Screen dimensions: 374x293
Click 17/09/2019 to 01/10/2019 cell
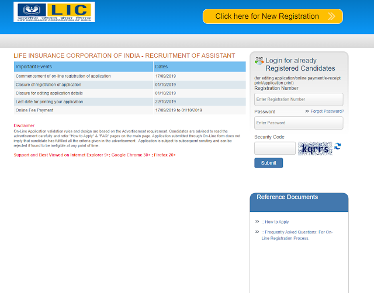(200, 110)
